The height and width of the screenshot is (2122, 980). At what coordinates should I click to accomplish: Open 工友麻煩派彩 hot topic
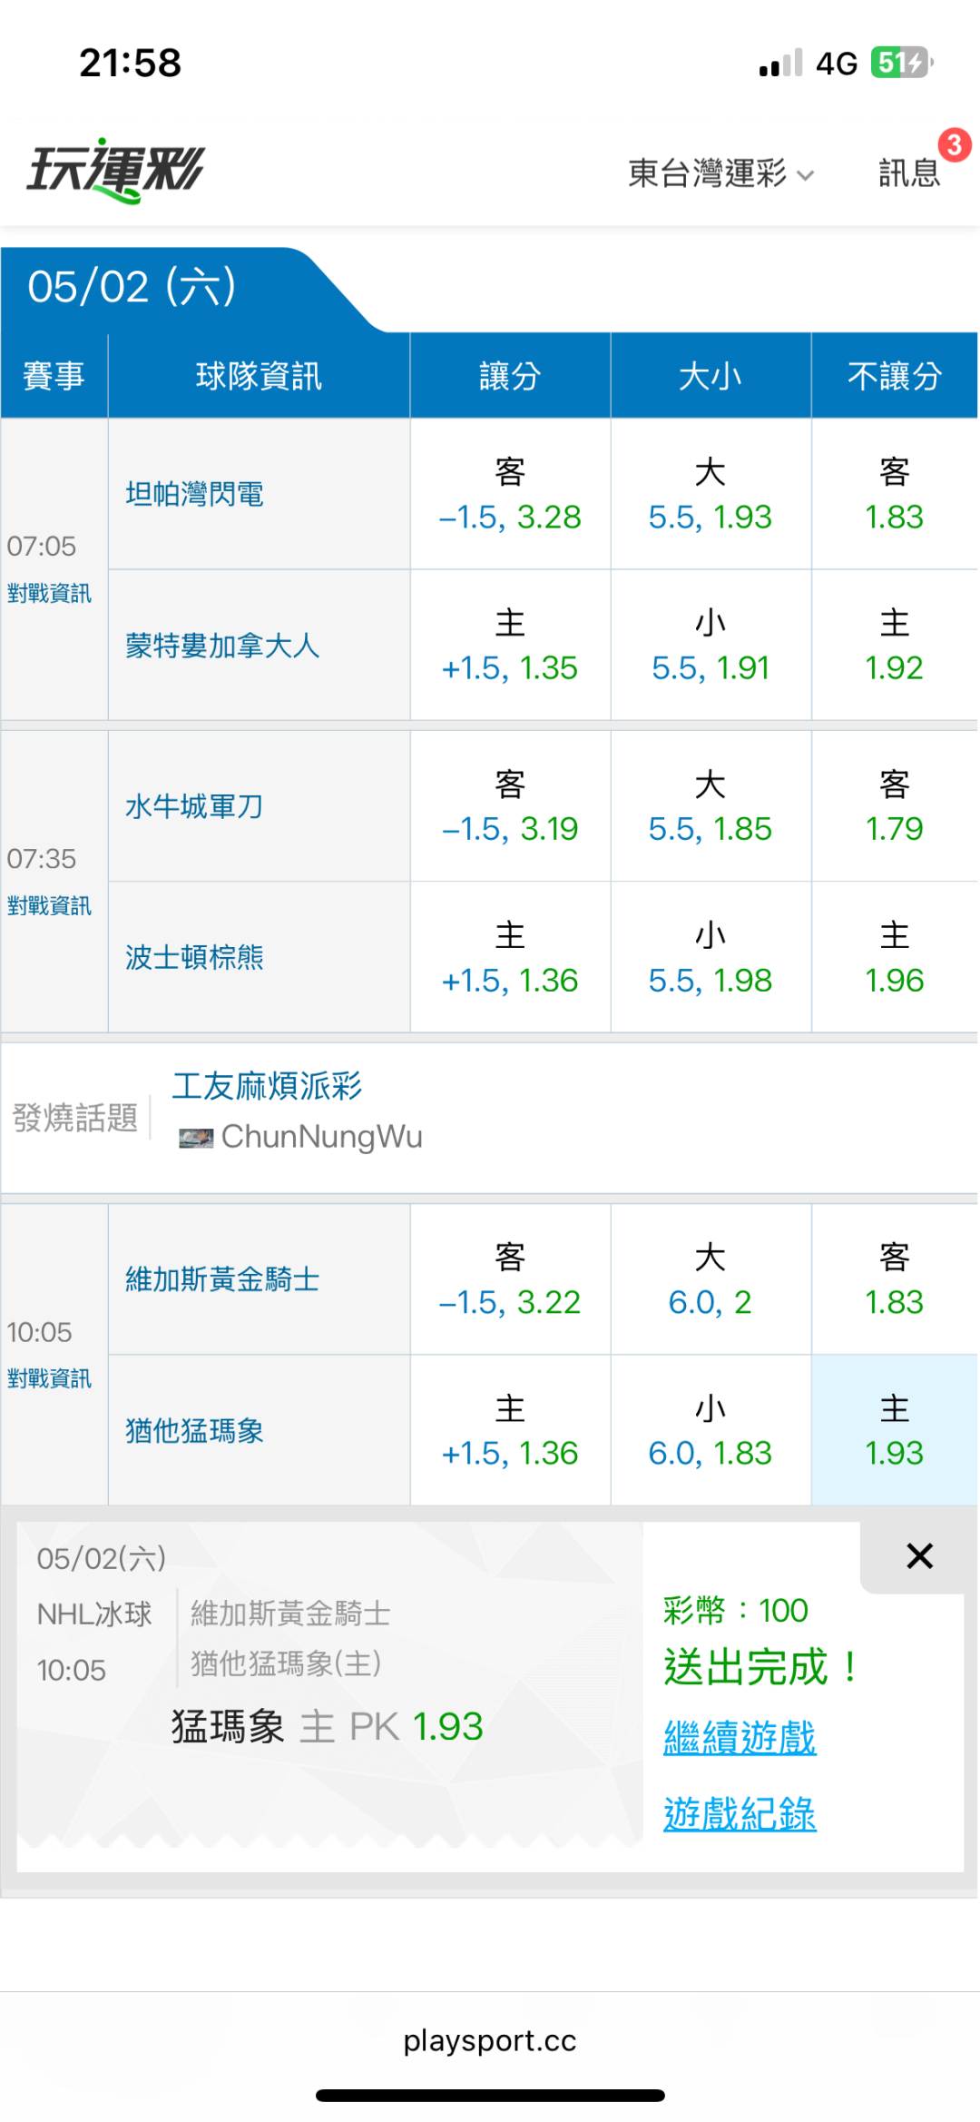point(267,1086)
